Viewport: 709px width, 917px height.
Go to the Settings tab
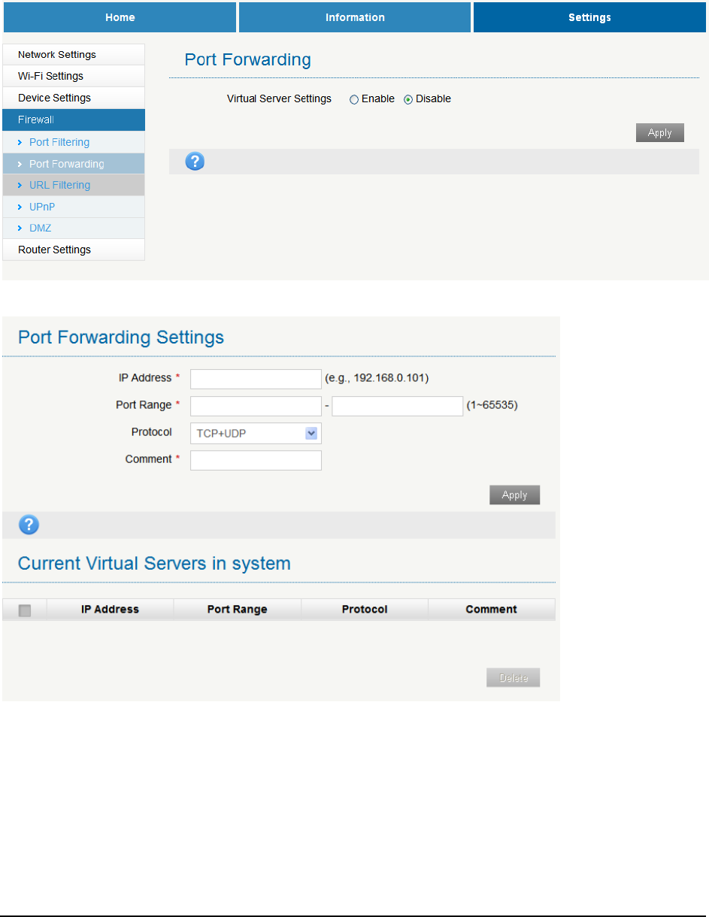pos(589,17)
